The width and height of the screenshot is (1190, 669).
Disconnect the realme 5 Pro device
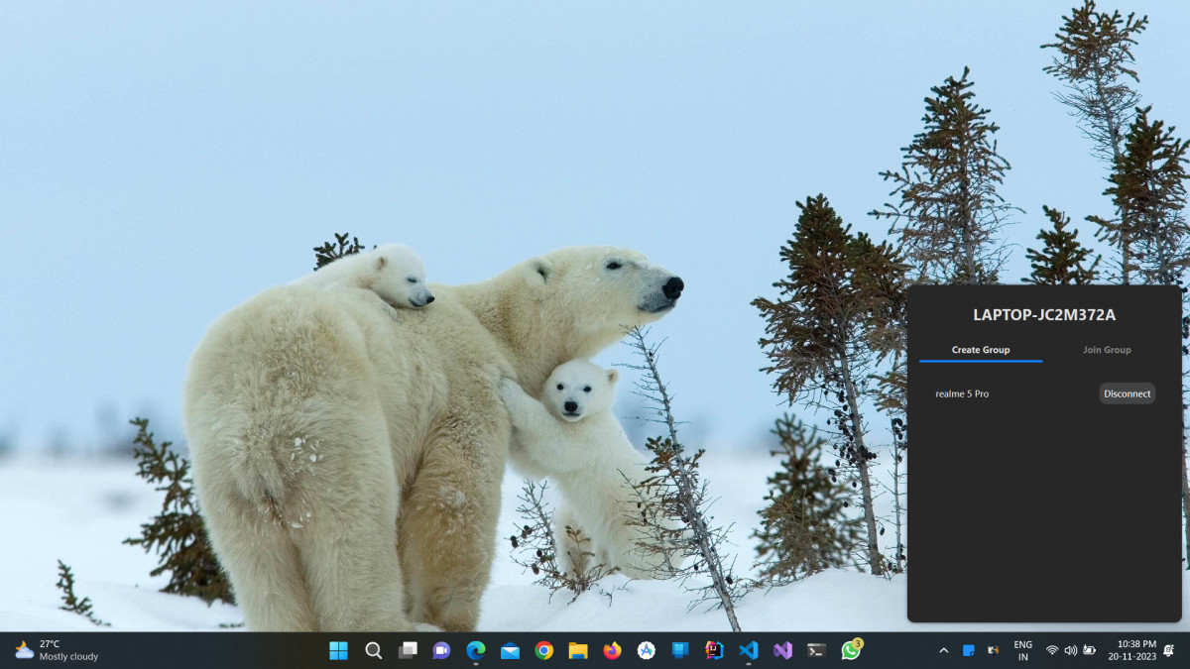pyautogui.click(x=1127, y=393)
